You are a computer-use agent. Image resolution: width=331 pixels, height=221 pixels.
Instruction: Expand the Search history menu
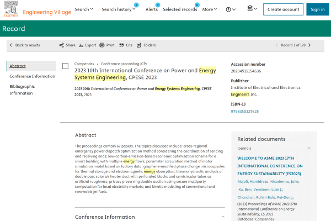[119, 9]
